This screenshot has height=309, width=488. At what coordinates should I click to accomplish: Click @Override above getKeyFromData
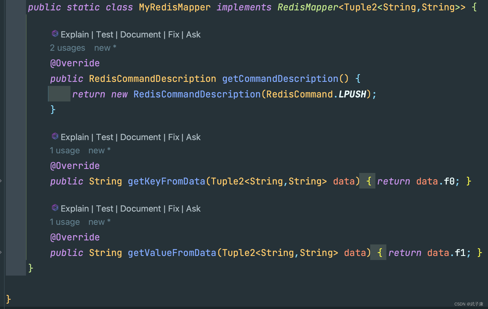(75, 166)
